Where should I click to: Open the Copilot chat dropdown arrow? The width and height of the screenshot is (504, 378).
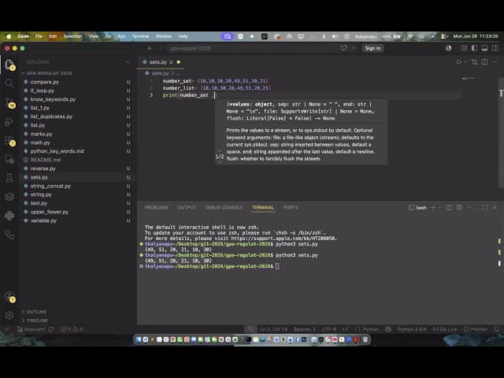[x=354, y=48]
